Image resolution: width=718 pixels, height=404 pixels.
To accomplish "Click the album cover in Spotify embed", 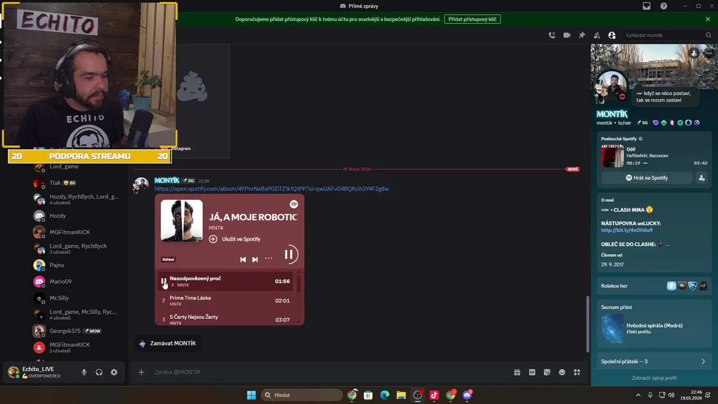I will coord(182,221).
